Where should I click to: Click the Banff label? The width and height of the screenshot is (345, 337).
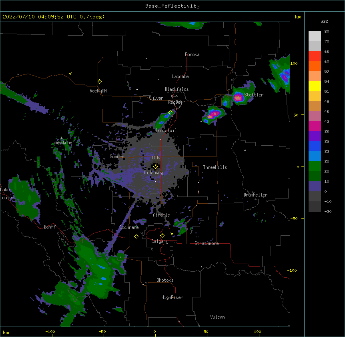click(x=50, y=227)
